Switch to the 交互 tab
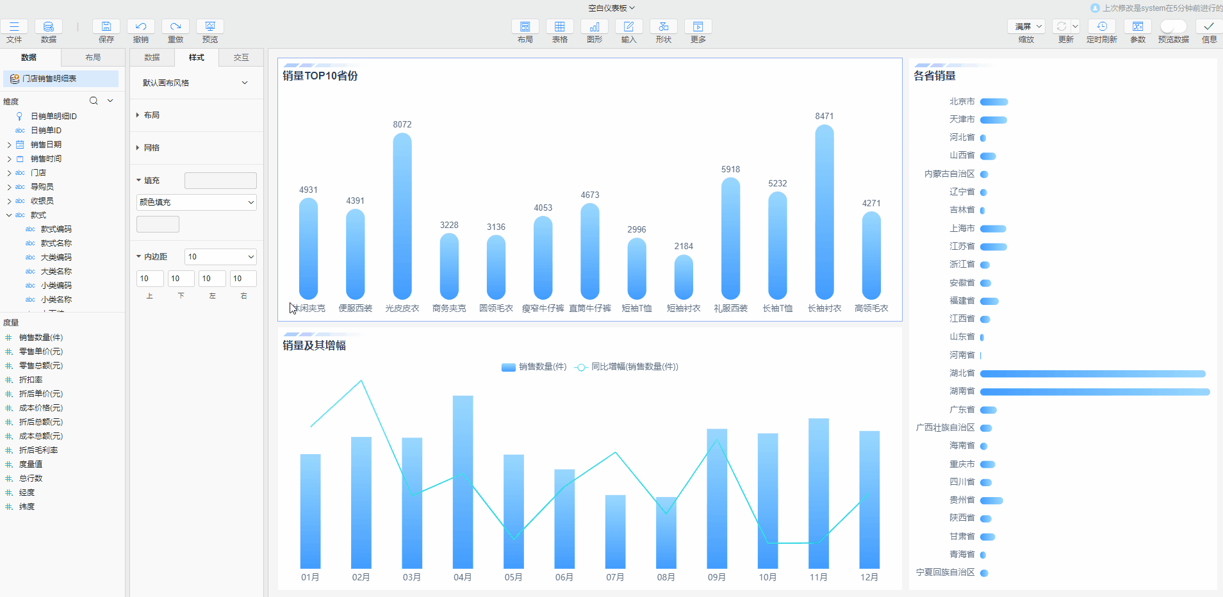This screenshot has width=1223, height=597. (x=241, y=58)
